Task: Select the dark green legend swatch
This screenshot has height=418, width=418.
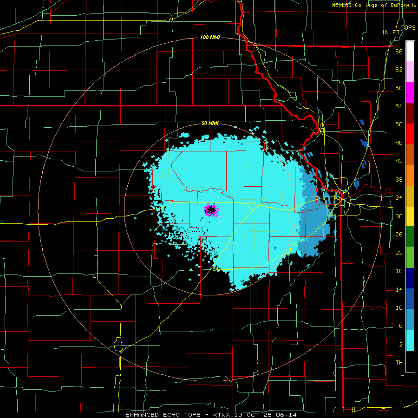Action: (x=410, y=236)
